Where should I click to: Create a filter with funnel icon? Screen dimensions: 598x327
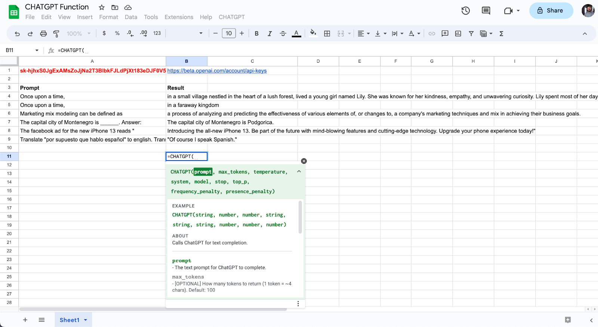tap(471, 34)
